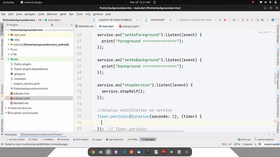Open Visual Studio Code from dock
This screenshot has width=280, height=157.
coord(124,152)
